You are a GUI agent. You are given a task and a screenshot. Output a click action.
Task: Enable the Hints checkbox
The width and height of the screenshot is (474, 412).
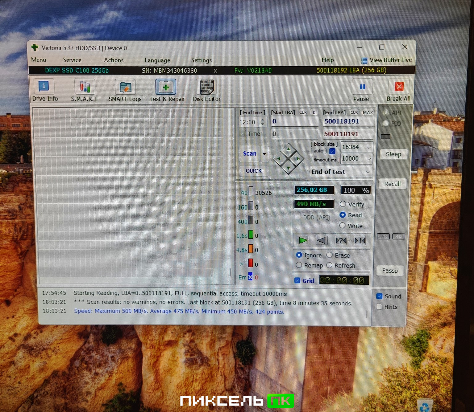[x=379, y=307]
